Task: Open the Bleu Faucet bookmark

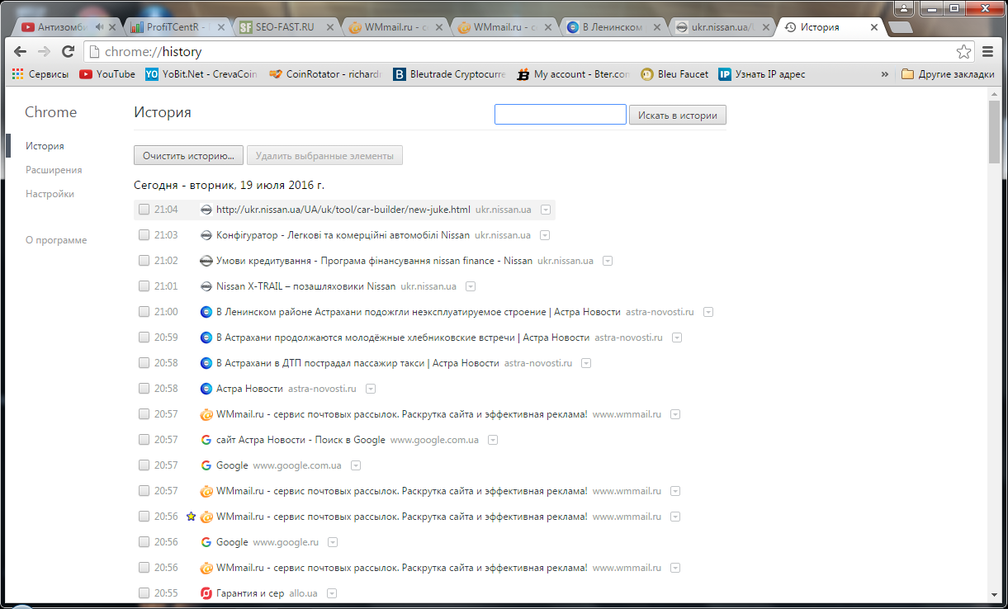Action: pos(674,74)
